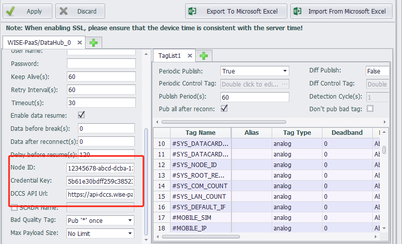Uncheck Pub all after reconn checkbox

tap(224, 108)
